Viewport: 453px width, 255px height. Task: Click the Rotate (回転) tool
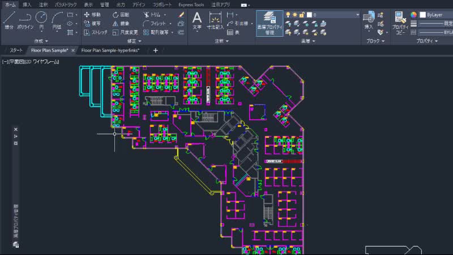coord(121,15)
